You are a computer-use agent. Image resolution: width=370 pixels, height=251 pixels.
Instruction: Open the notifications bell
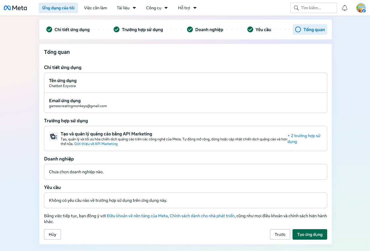(345, 8)
